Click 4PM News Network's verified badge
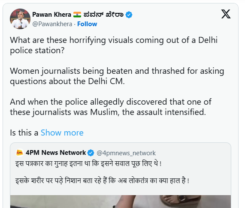 tap(91, 153)
